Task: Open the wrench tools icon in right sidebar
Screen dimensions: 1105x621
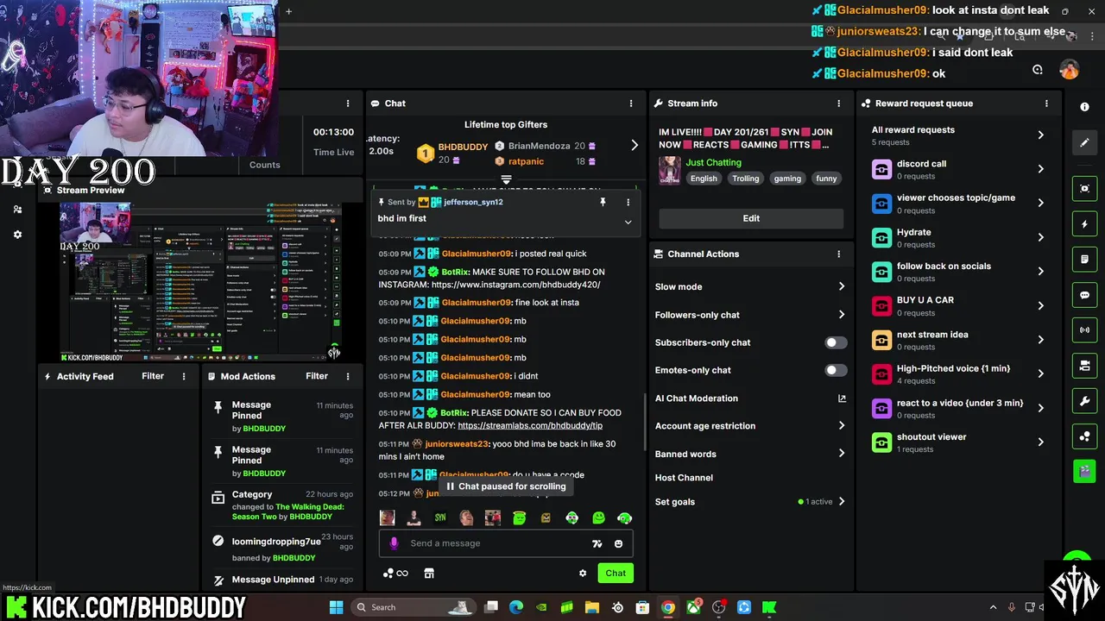Action: pyautogui.click(x=1084, y=401)
